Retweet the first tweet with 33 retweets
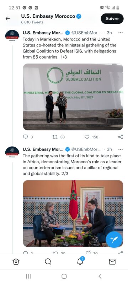The height and width of the screenshot is (284, 128). [x=55, y=137]
